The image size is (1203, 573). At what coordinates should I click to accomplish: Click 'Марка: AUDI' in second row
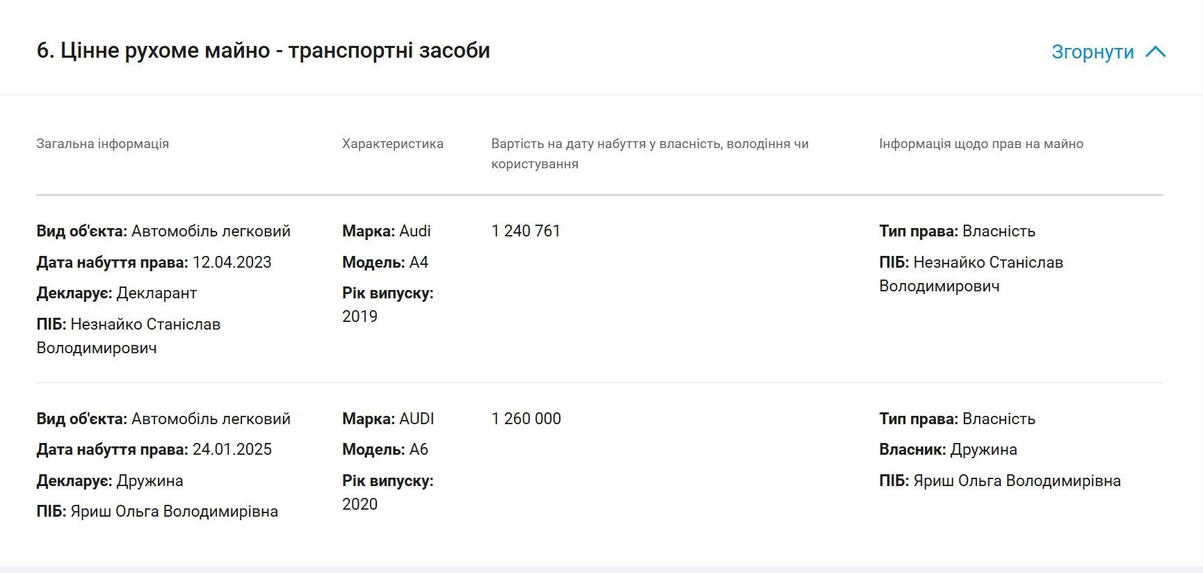tap(388, 419)
